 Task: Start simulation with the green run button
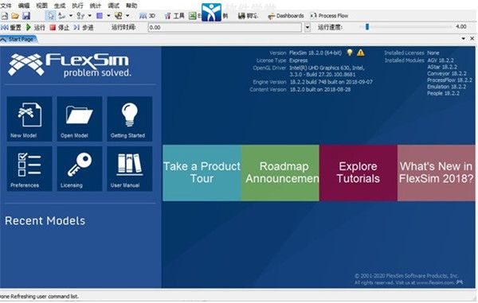(35, 27)
